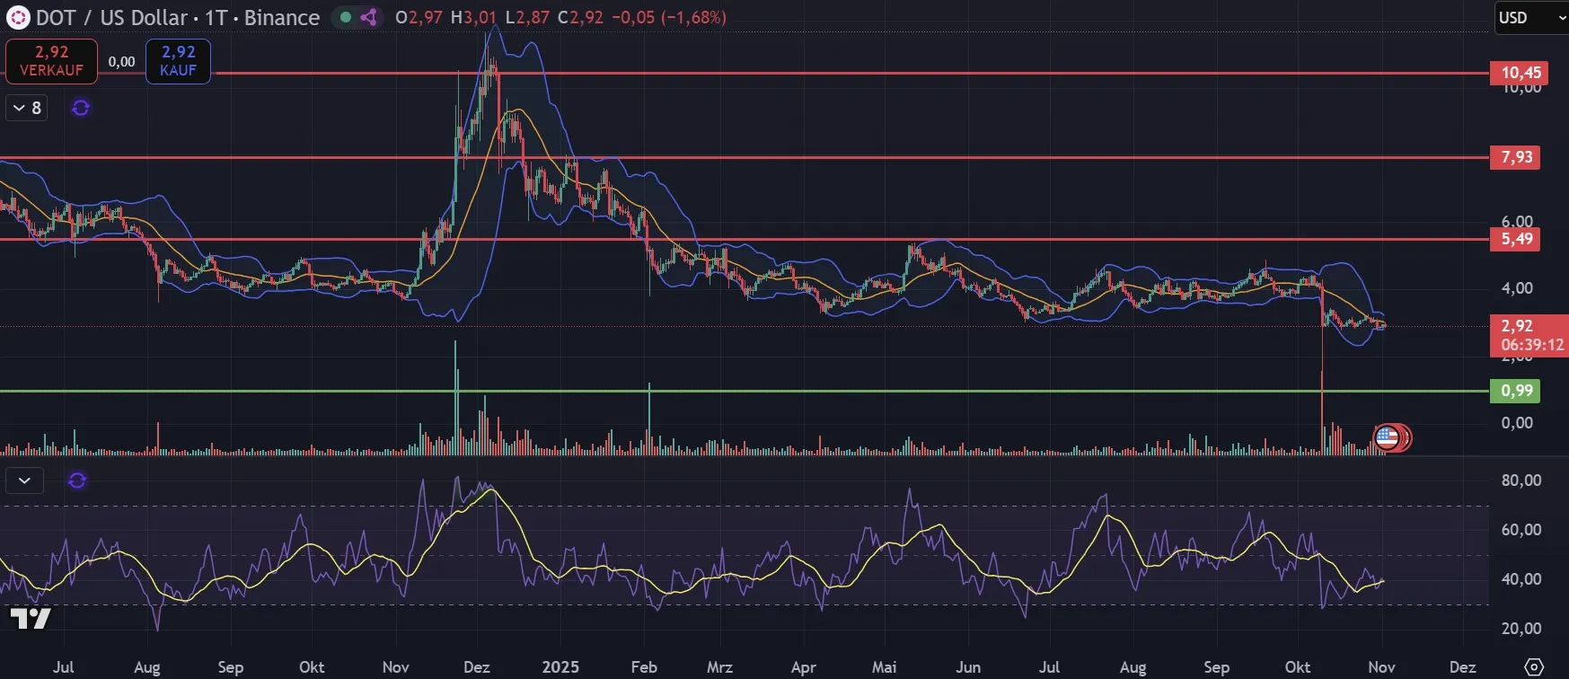Click the 2,92 VERKAUF sell button

(x=51, y=61)
